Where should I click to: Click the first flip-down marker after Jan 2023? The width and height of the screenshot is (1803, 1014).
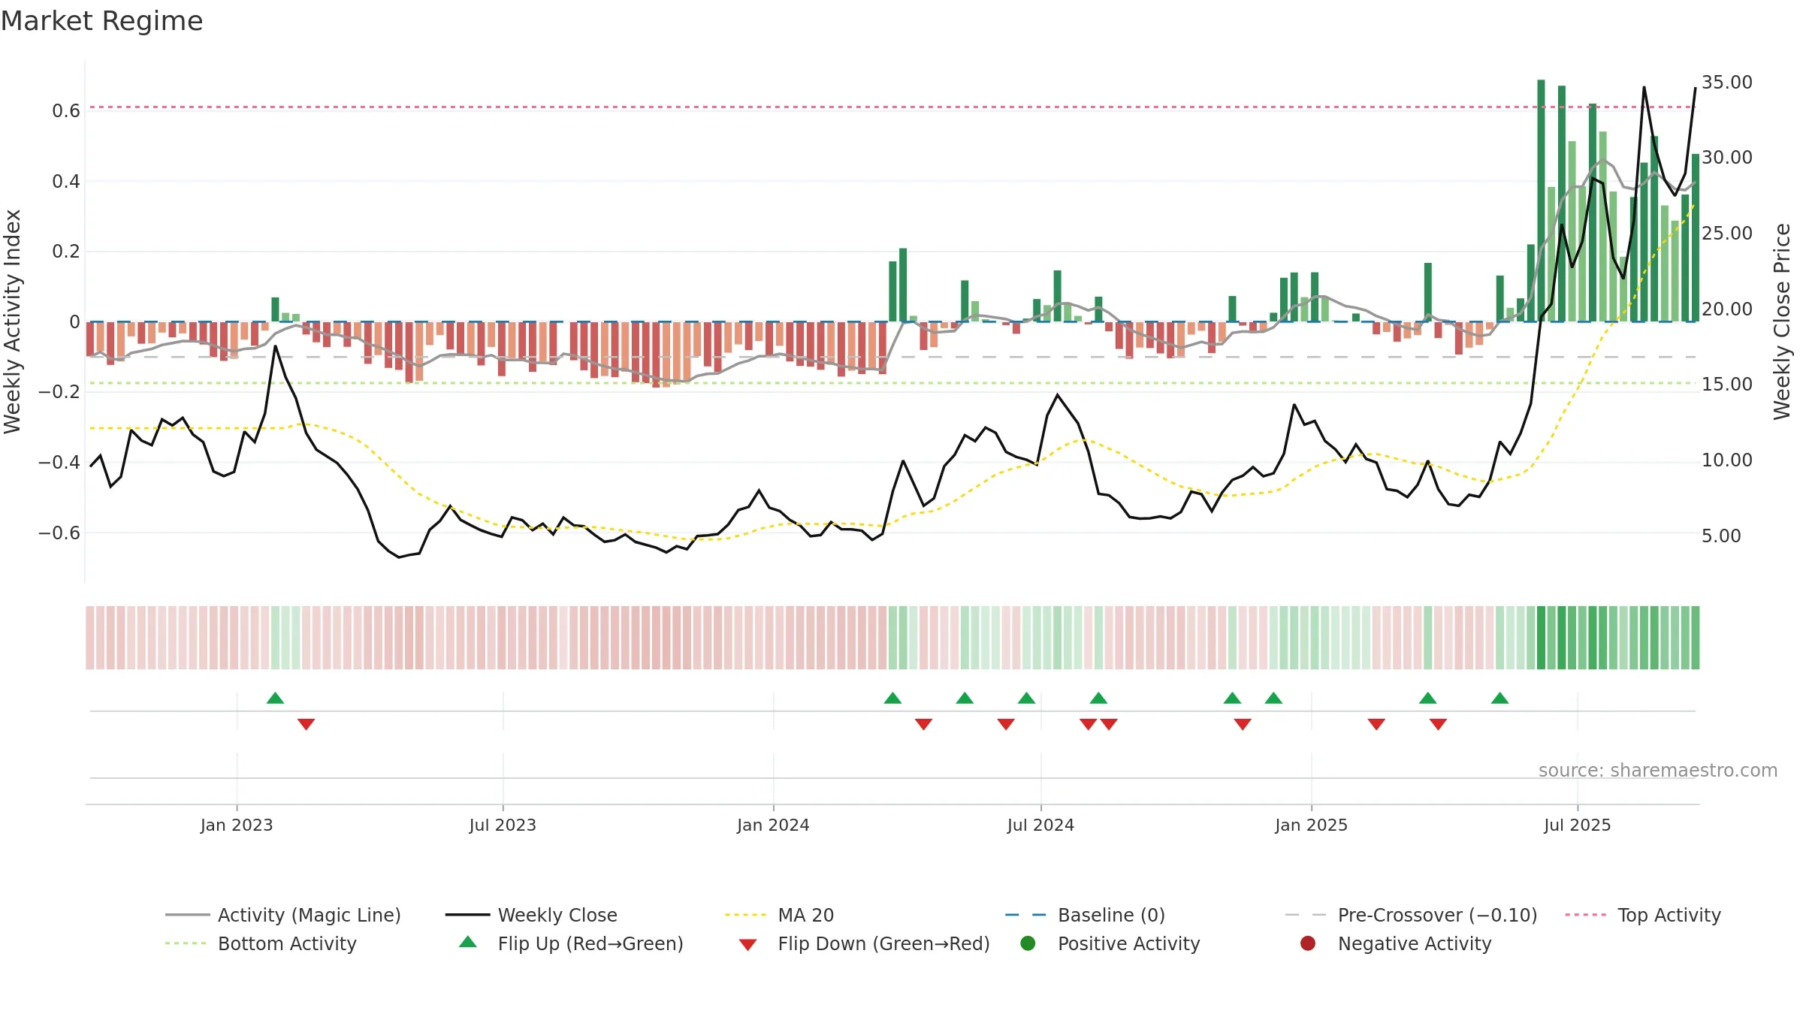306,724
